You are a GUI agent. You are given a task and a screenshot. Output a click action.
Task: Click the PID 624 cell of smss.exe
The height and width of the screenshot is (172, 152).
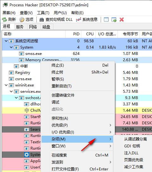pyautogui.click(x=76, y=54)
